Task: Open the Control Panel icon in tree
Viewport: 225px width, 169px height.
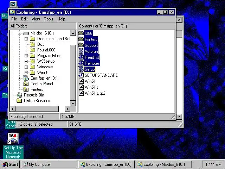Action: pos(26,84)
